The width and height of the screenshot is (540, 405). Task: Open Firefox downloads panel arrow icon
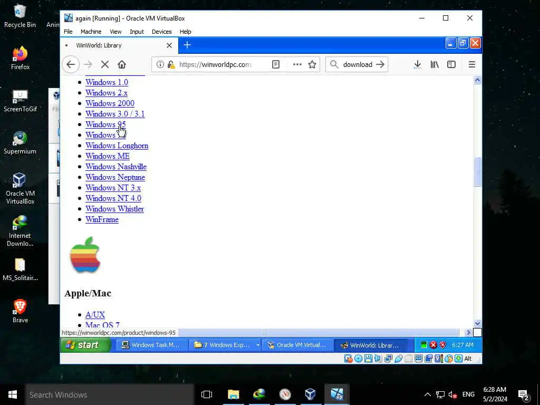[x=418, y=64]
